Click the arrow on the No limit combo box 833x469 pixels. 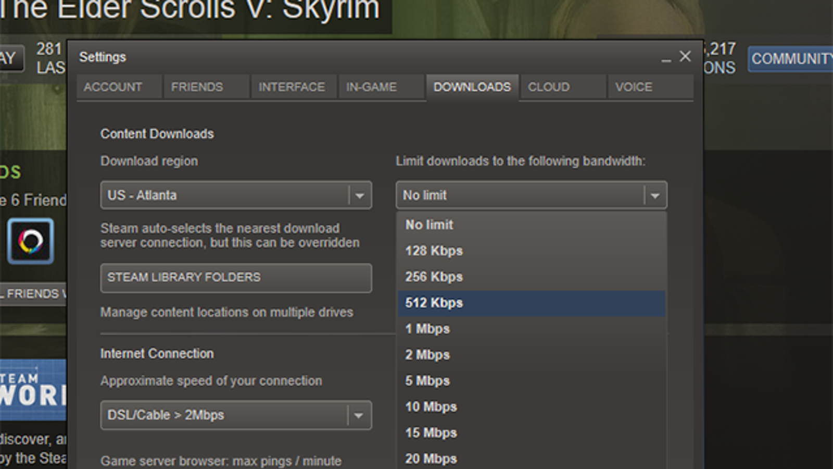655,195
